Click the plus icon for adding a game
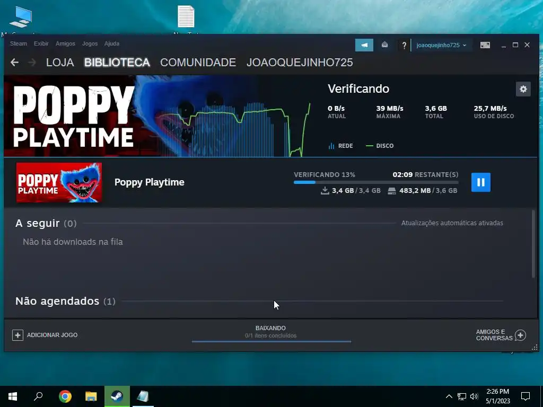 pyautogui.click(x=17, y=335)
